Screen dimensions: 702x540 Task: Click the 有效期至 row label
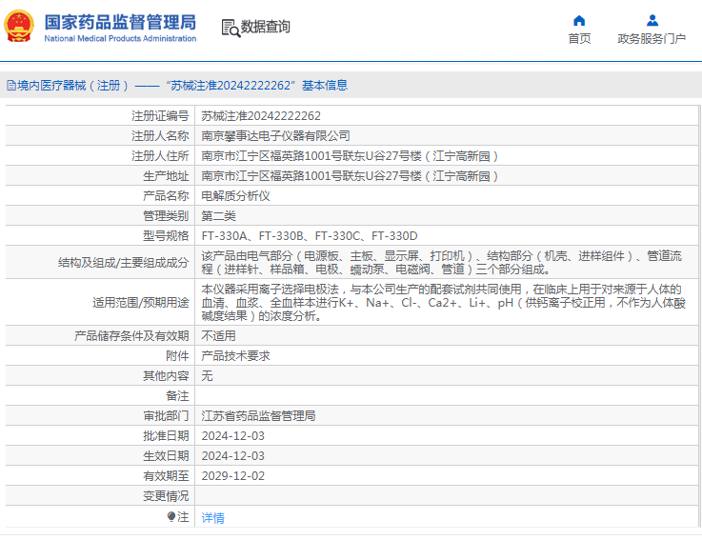166,476
